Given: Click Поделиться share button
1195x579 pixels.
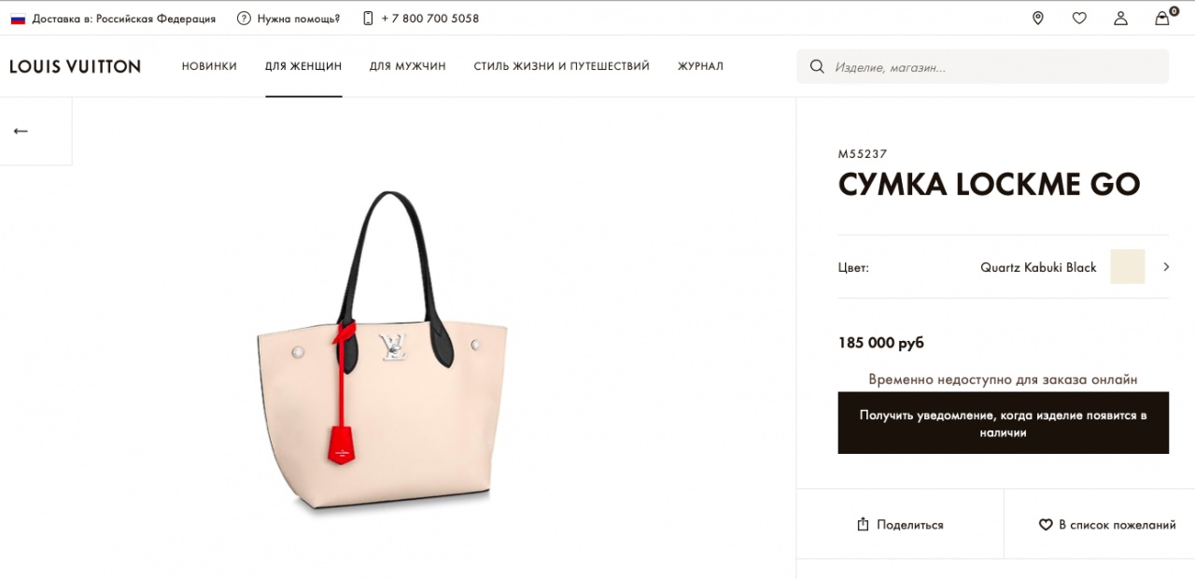Looking at the screenshot, I should pos(900,525).
